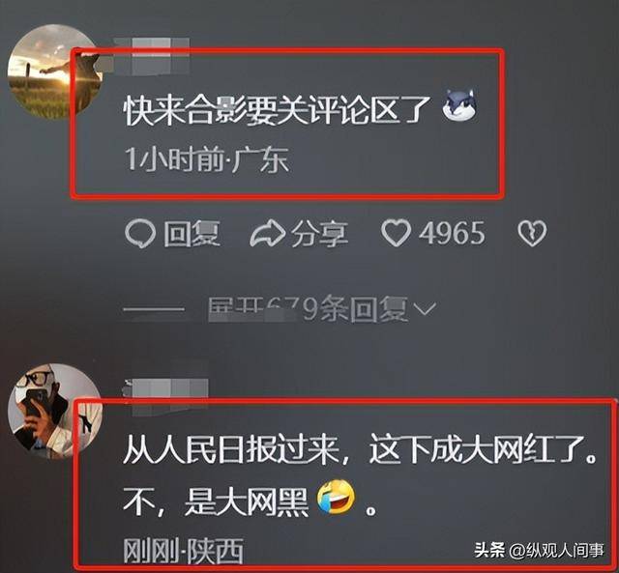The width and height of the screenshot is (619, 573).
Task: Click the chevron beside 条回复
Action: pyautogui.click(x=426, y=308)
